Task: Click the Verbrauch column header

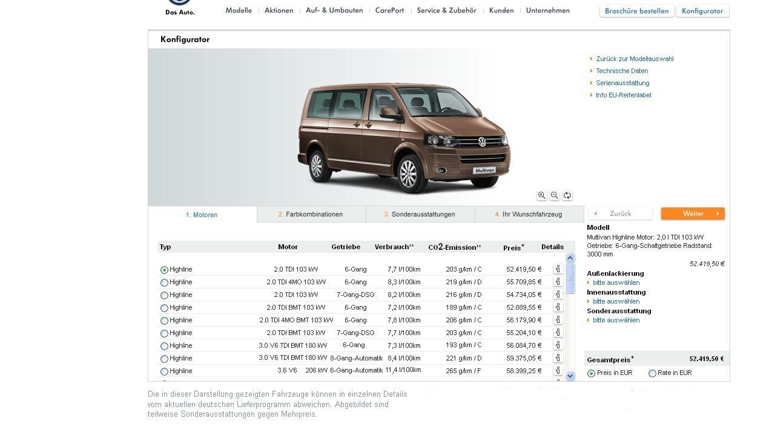Action: [394, 247]
